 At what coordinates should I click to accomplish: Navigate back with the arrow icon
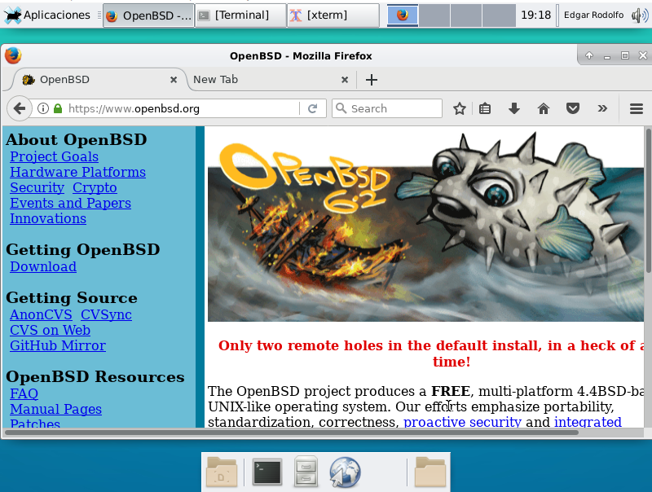pos(20,108)
